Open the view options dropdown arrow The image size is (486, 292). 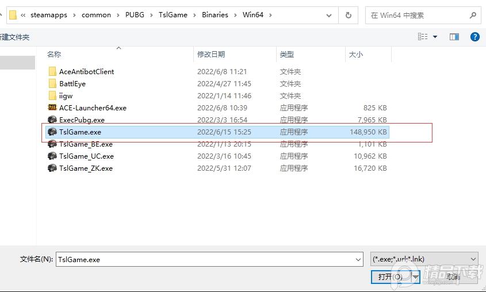pos(435,37)
